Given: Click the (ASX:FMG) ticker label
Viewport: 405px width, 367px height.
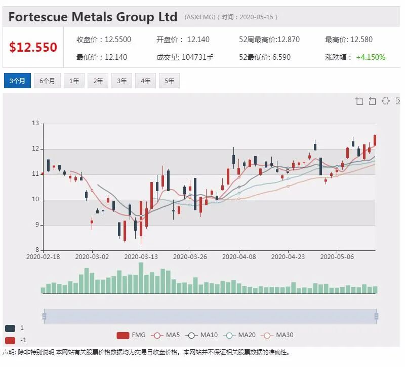Looking at the screenshot, I should coord(200,17).
